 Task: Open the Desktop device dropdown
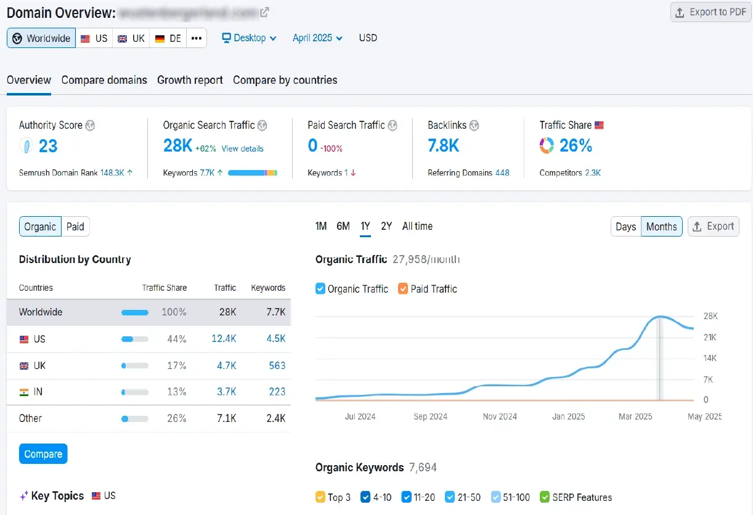coord(250,38)
